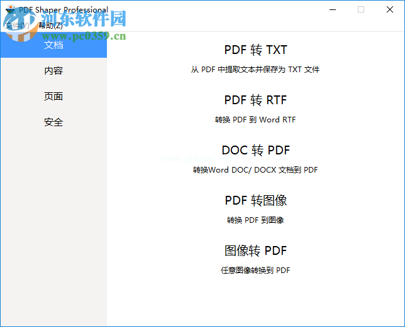This screenshot has height=327, width=405.
Task: Click description 转换 PDF 到图像
Action: click(255, 220)
